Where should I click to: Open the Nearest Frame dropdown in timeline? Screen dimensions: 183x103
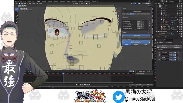pos(143,71)
